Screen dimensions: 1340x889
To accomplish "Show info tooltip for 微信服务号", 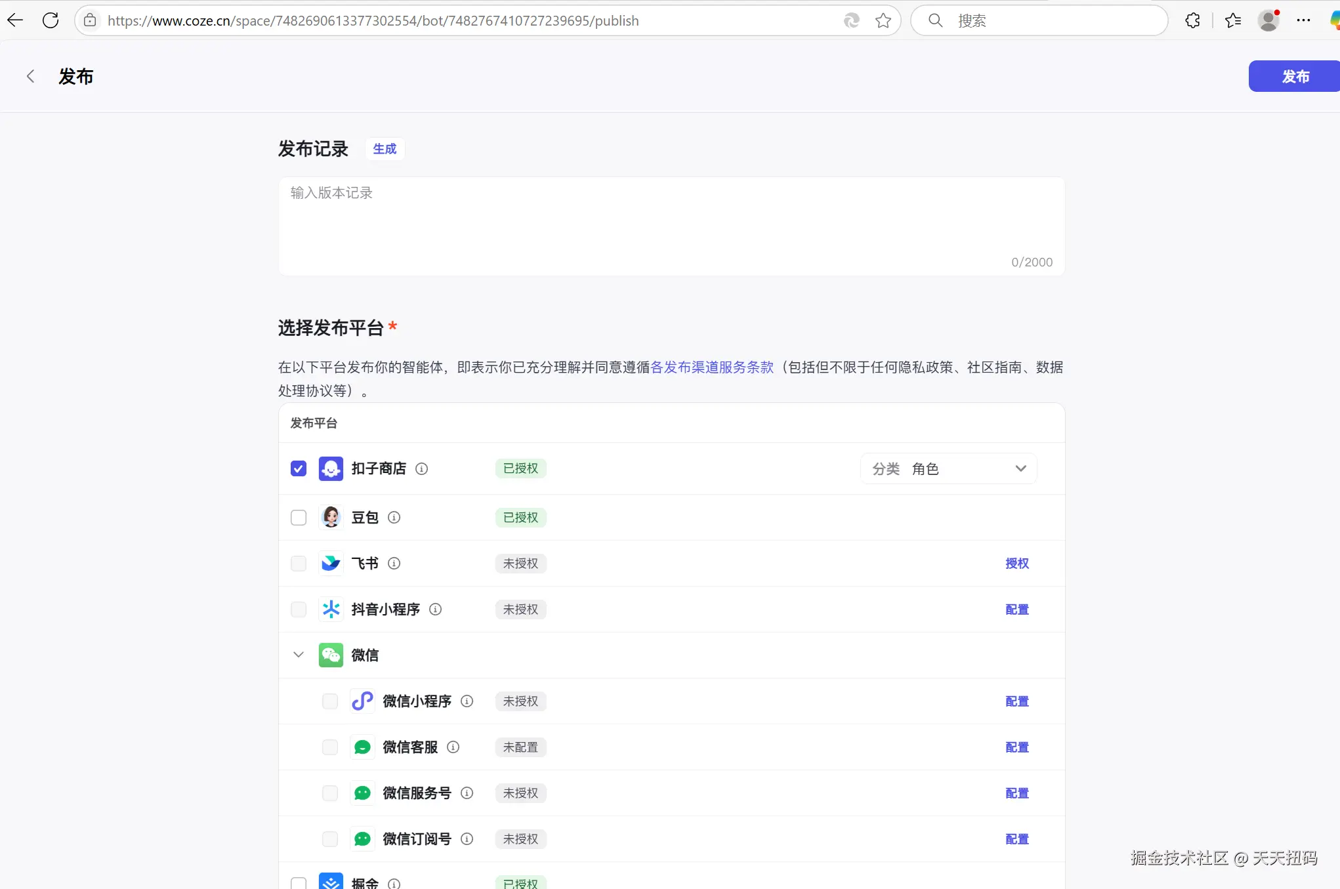I will click(467, 793).
